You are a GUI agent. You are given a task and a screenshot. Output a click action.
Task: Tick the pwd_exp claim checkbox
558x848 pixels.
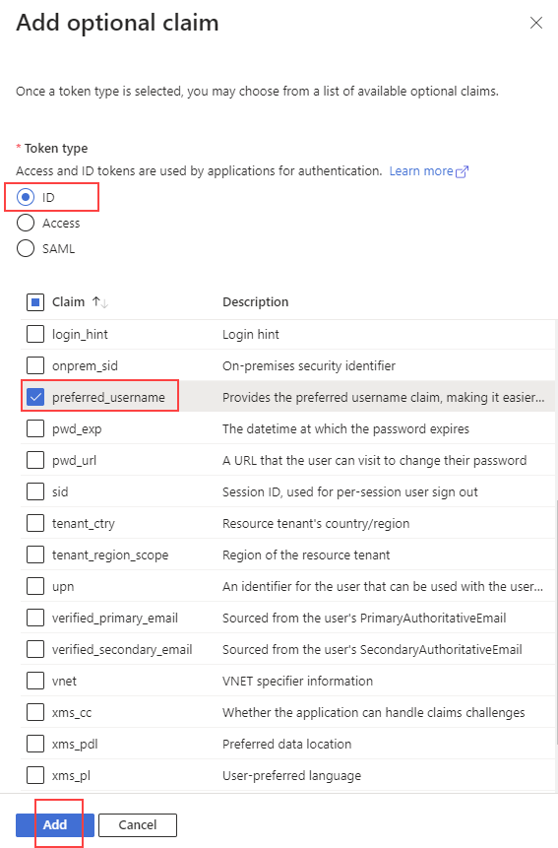[35, 428]
